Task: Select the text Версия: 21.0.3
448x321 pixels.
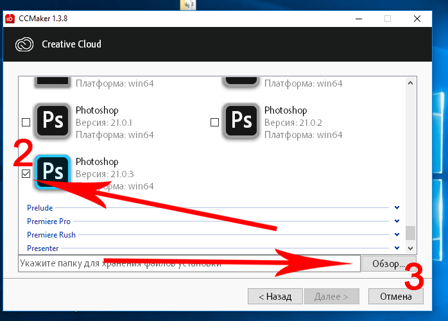Action: (105, 174)
